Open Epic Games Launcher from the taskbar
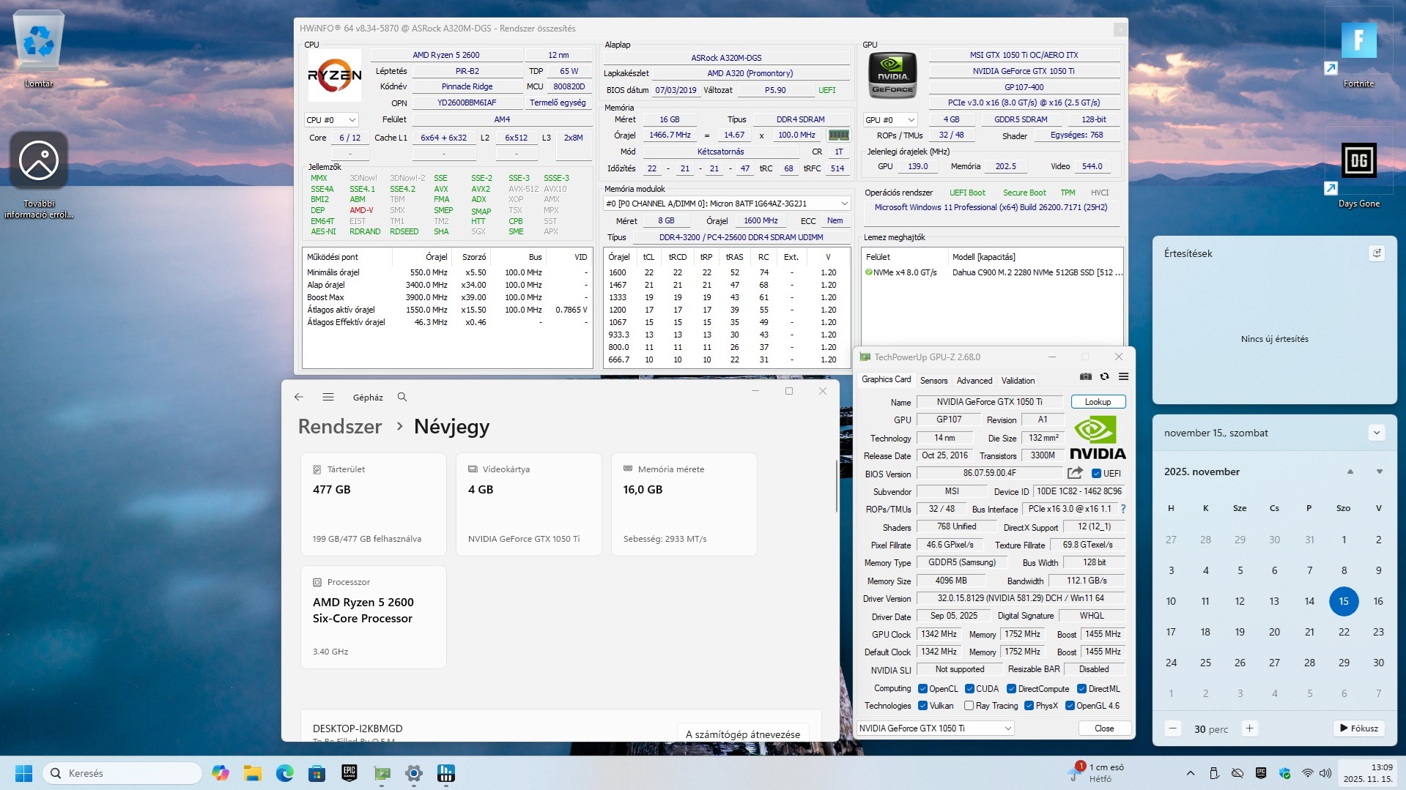 [x=349, y=773]
